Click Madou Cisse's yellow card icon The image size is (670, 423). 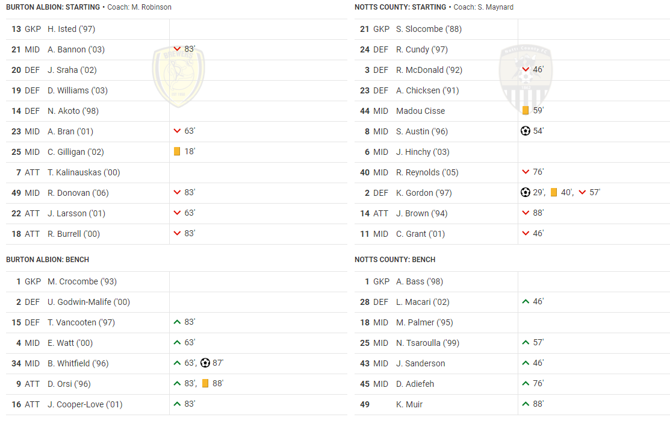tap(526, 110)
